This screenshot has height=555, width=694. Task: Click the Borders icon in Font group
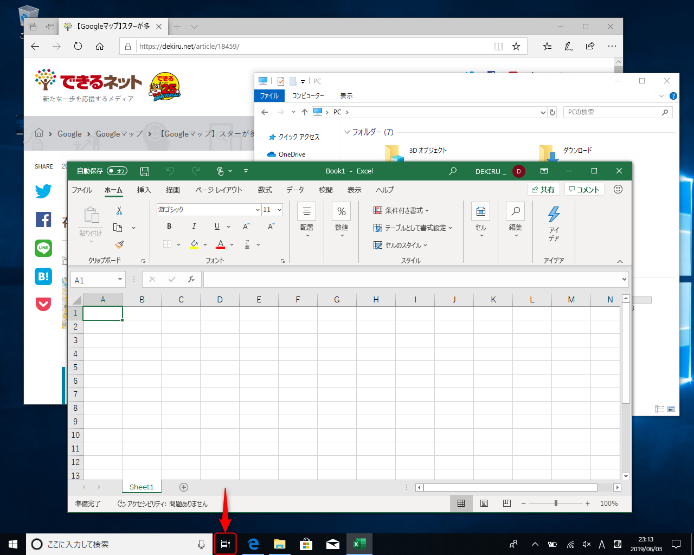[168, 244]
